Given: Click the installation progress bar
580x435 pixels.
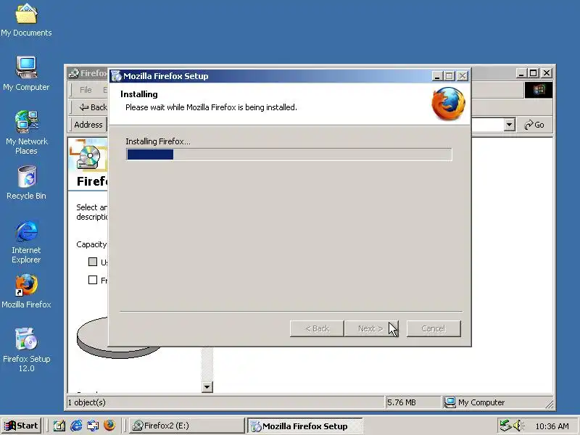Looking at the screenshot, I should pos(289,154).
